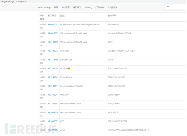Select the MS16-014 cell
The height and width of the screenshot is (136, 187).
click(43, 105)
